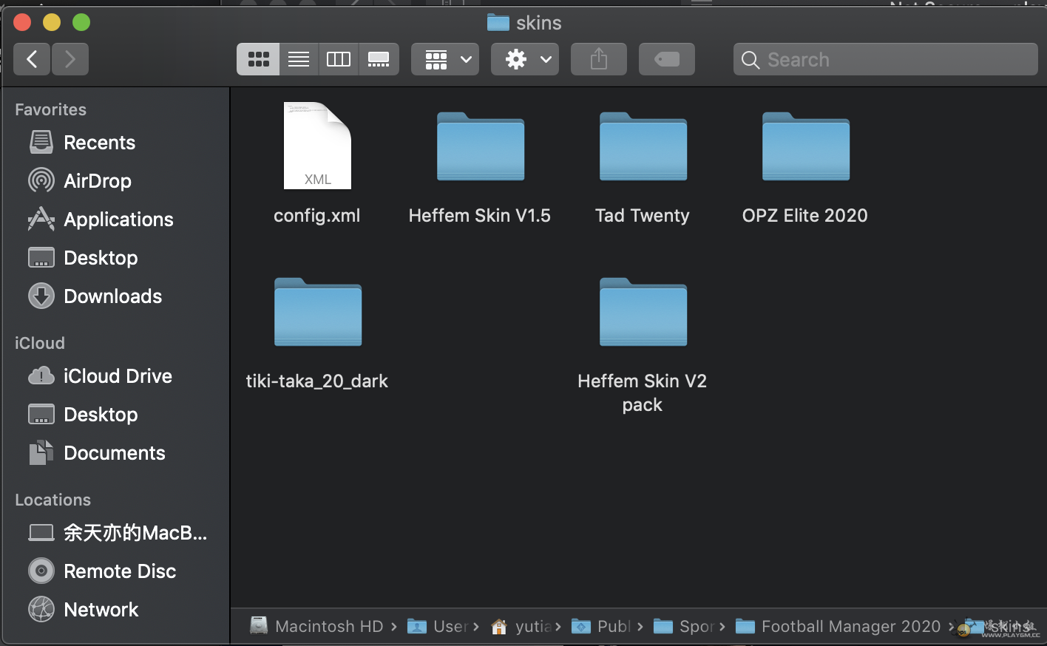The height and width of the screenshot is (646, 1047).
Task: Switch to gallery view
Action: [x=379, y=59]
